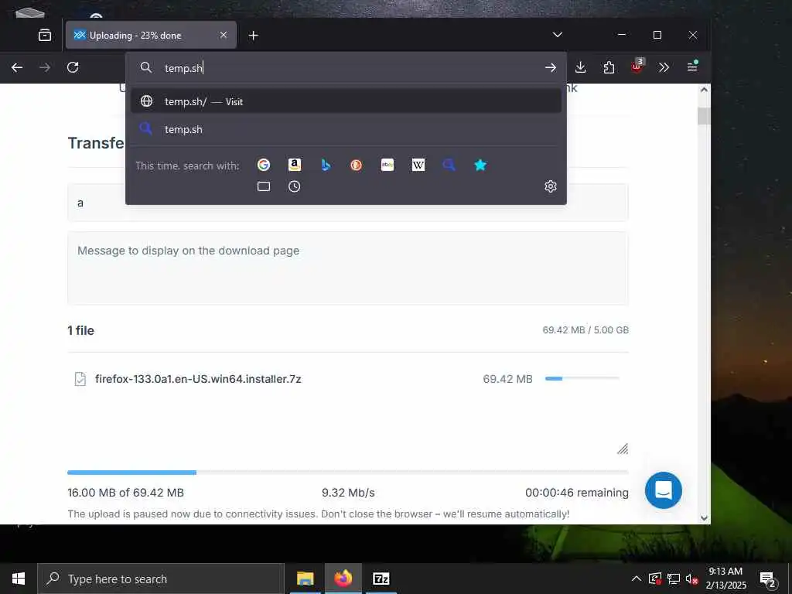
Task: Click the main upload progress bar
Action: tap(348, 473)
